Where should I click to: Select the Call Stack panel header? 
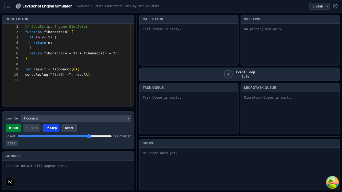pyautogui.click(x=153, y=19)
